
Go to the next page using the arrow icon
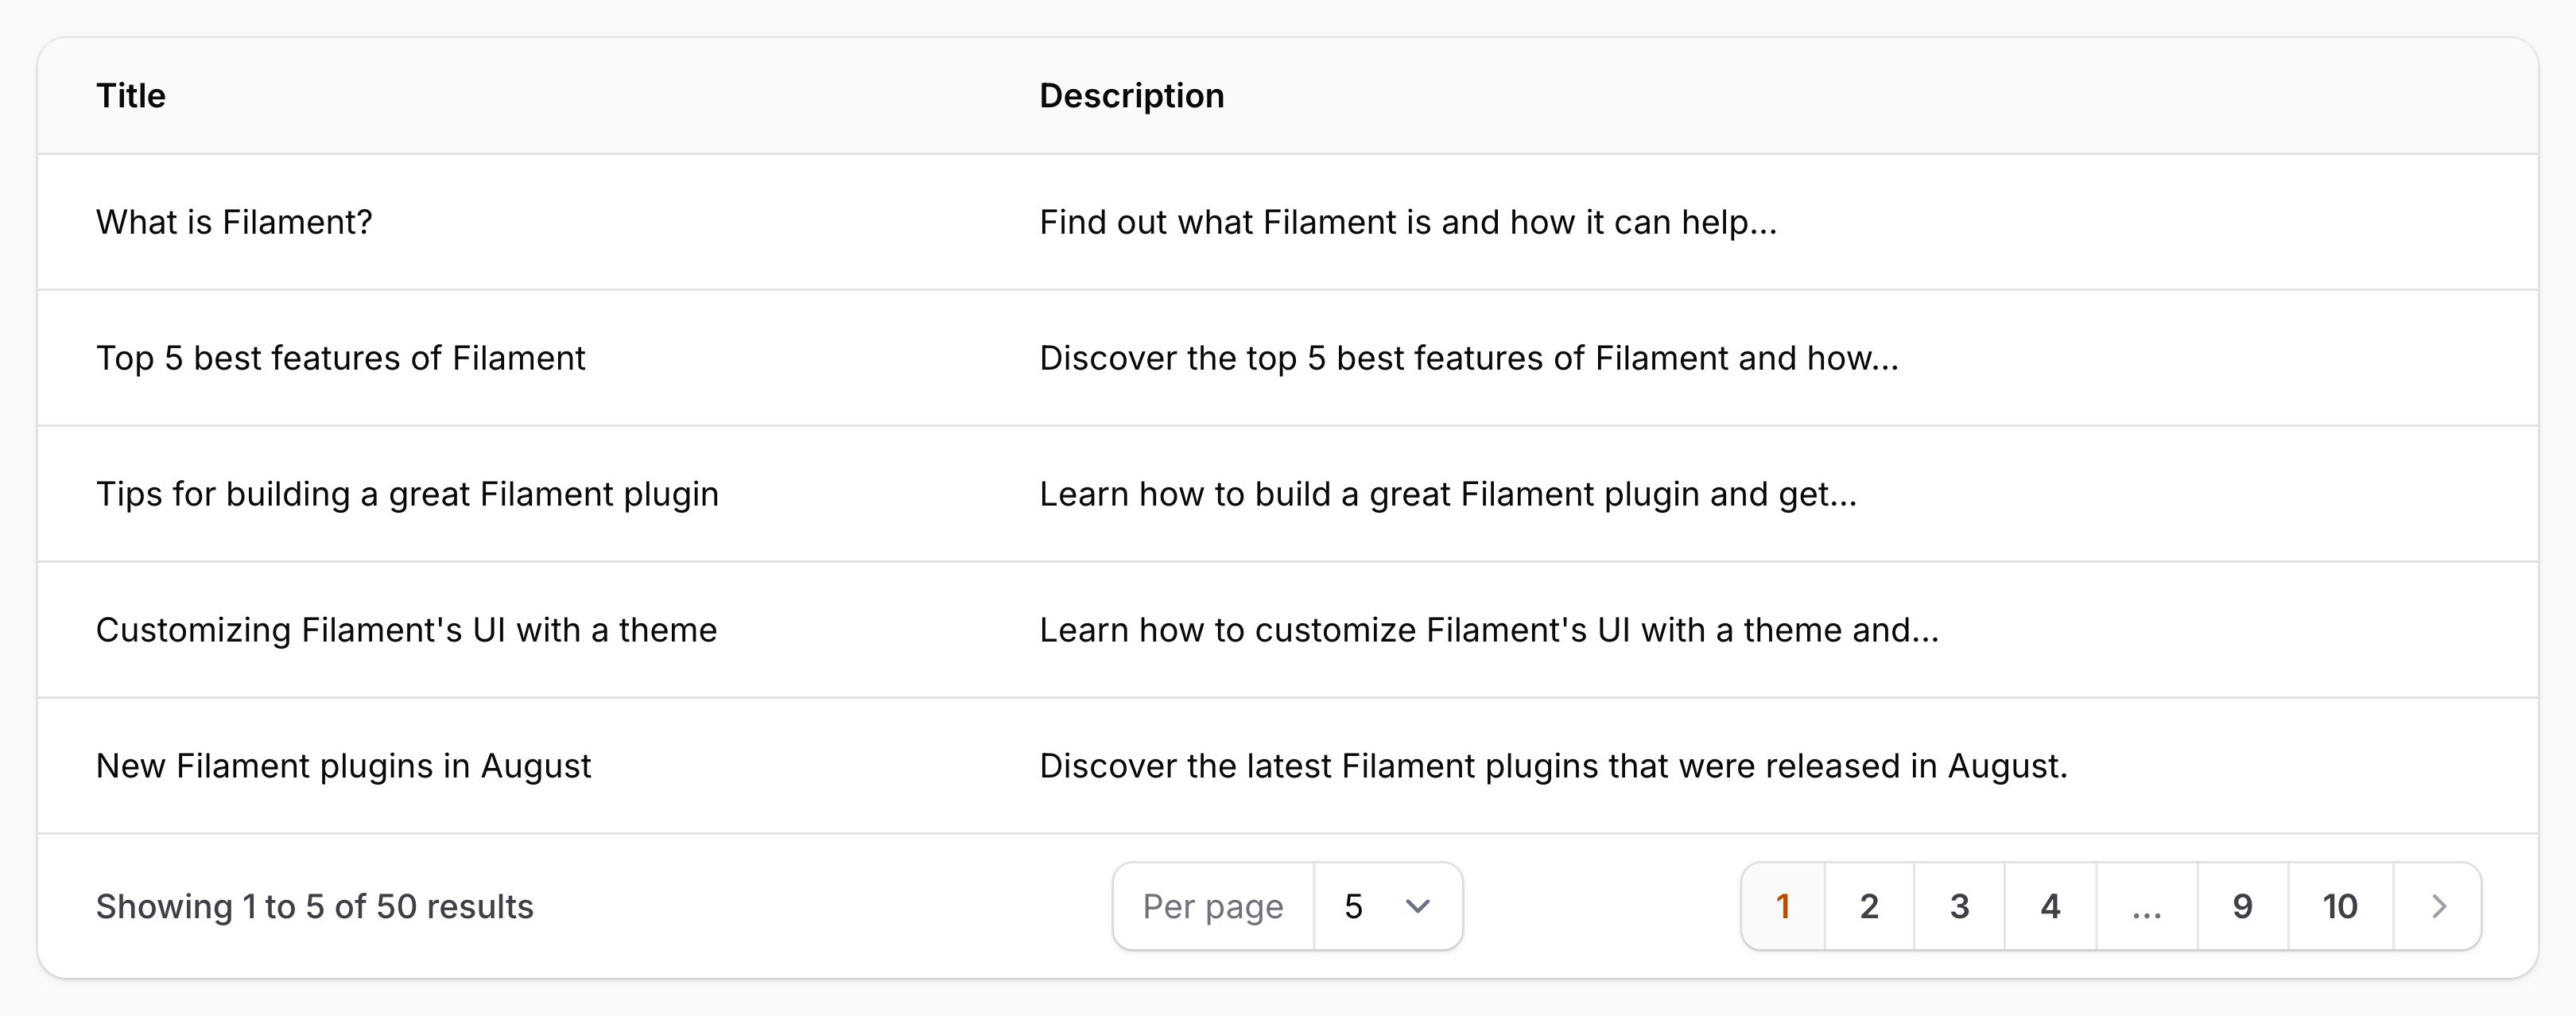(x=2438, y=906)
